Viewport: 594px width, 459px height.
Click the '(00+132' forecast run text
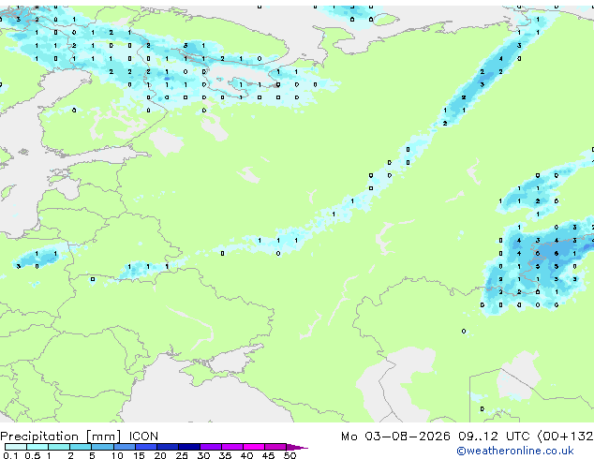[565, 437]
